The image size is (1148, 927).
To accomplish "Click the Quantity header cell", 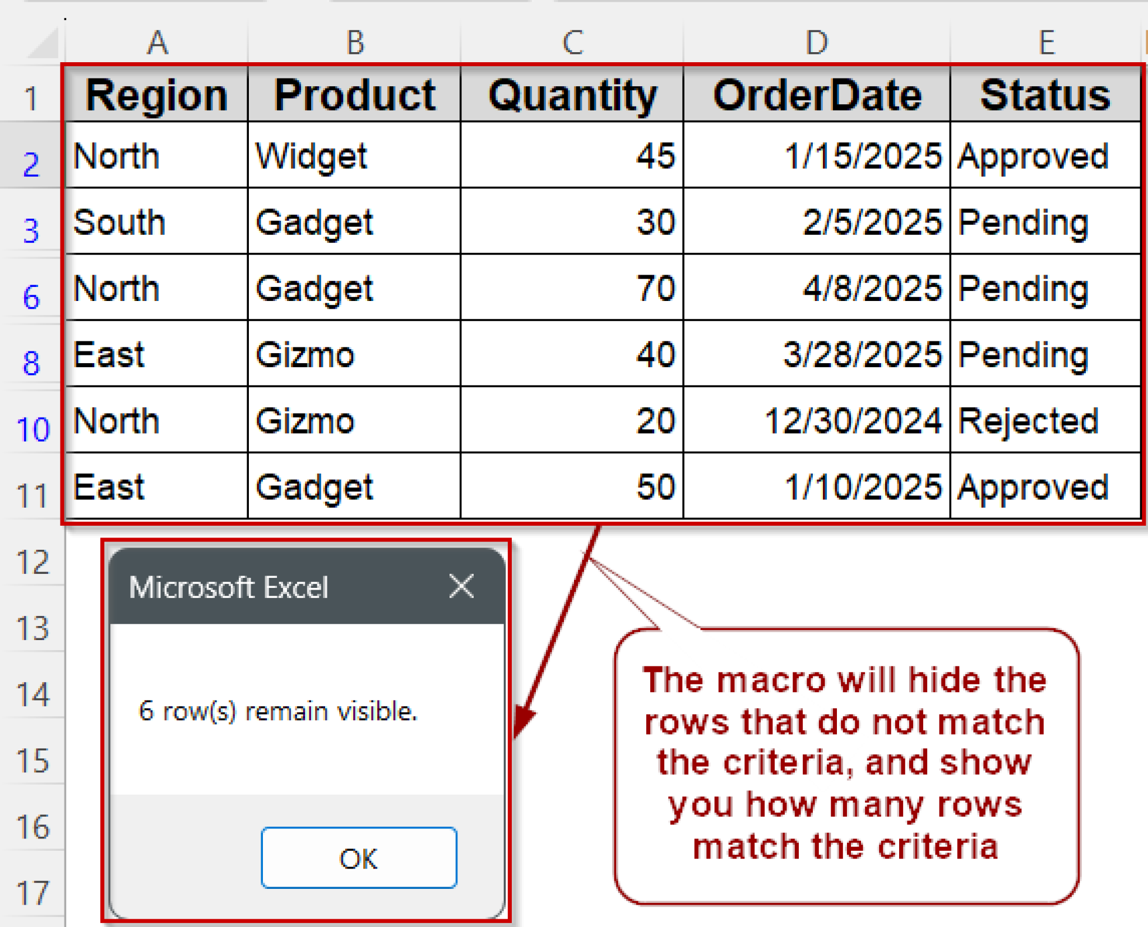I will [x=572, y=95].
